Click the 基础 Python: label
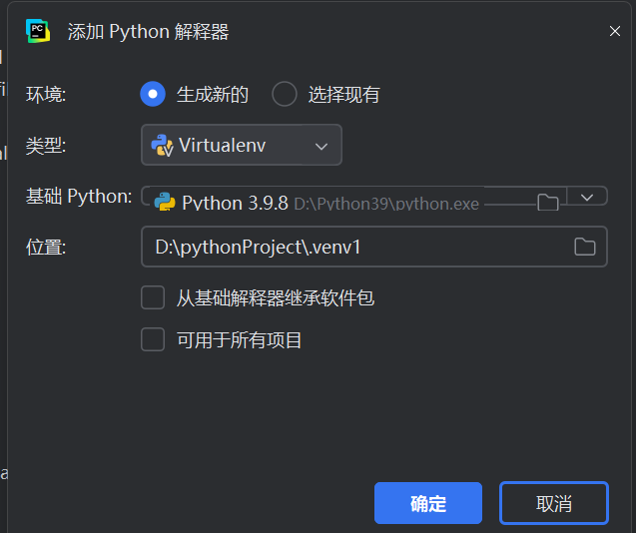The height and width of the screenshot is (533, 636). pos(79,197)
